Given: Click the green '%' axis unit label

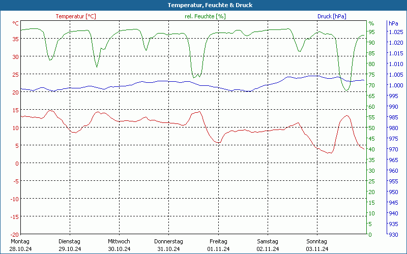Looking at the screenshot, I should (371, 23).
